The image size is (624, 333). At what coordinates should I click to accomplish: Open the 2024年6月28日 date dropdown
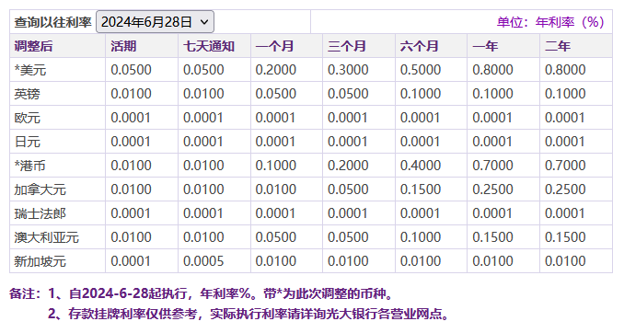pos(155,22)
